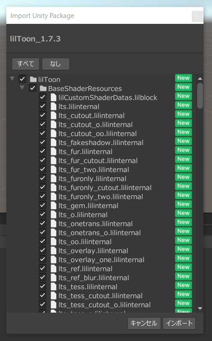The width and height of the screenshot is (212, 341).
Task: Toggle checkbox for lts_tess_cutout_o.lilinternal
Action: point(43,304)
